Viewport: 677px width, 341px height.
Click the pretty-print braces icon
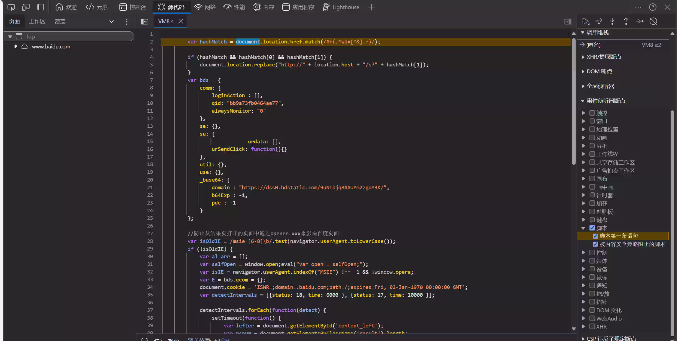coord(144,339)
